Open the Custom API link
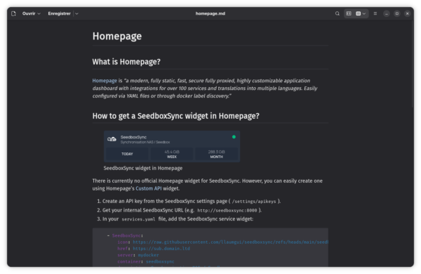The width and height of the screenshot is (421, 274). pos(149,188)
